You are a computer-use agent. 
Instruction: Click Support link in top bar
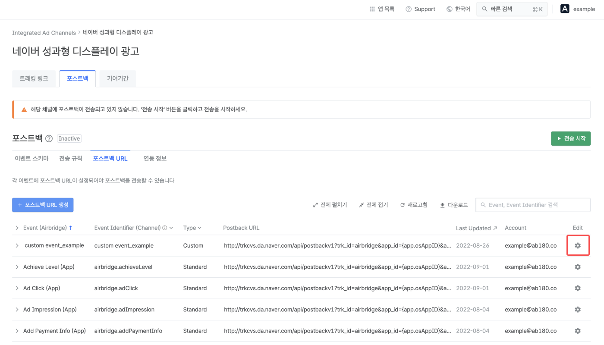(x=425, y=9)
